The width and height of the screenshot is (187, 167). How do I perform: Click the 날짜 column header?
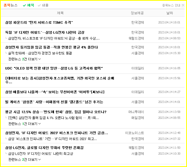click(x=169, y=13)
